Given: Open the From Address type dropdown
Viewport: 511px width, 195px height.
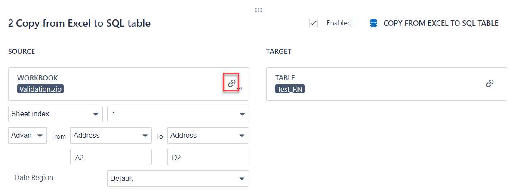Looking at the screenshot, I should click(111, 136).
